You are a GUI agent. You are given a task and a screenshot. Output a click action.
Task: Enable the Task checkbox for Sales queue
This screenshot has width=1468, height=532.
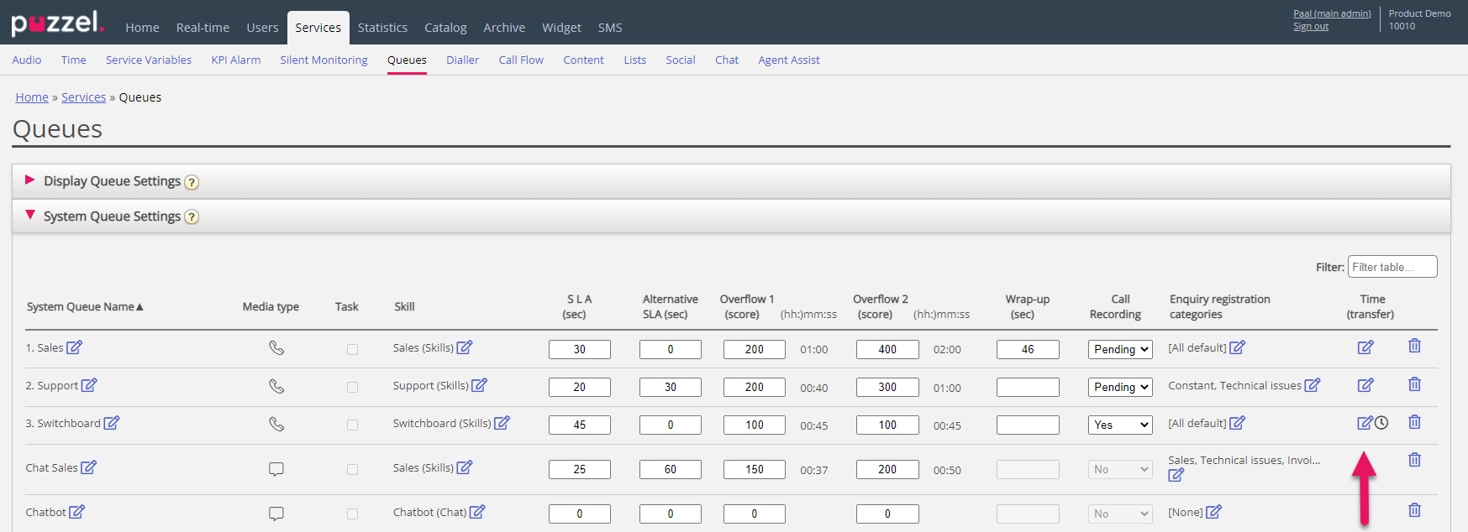(x=352, y=349)
